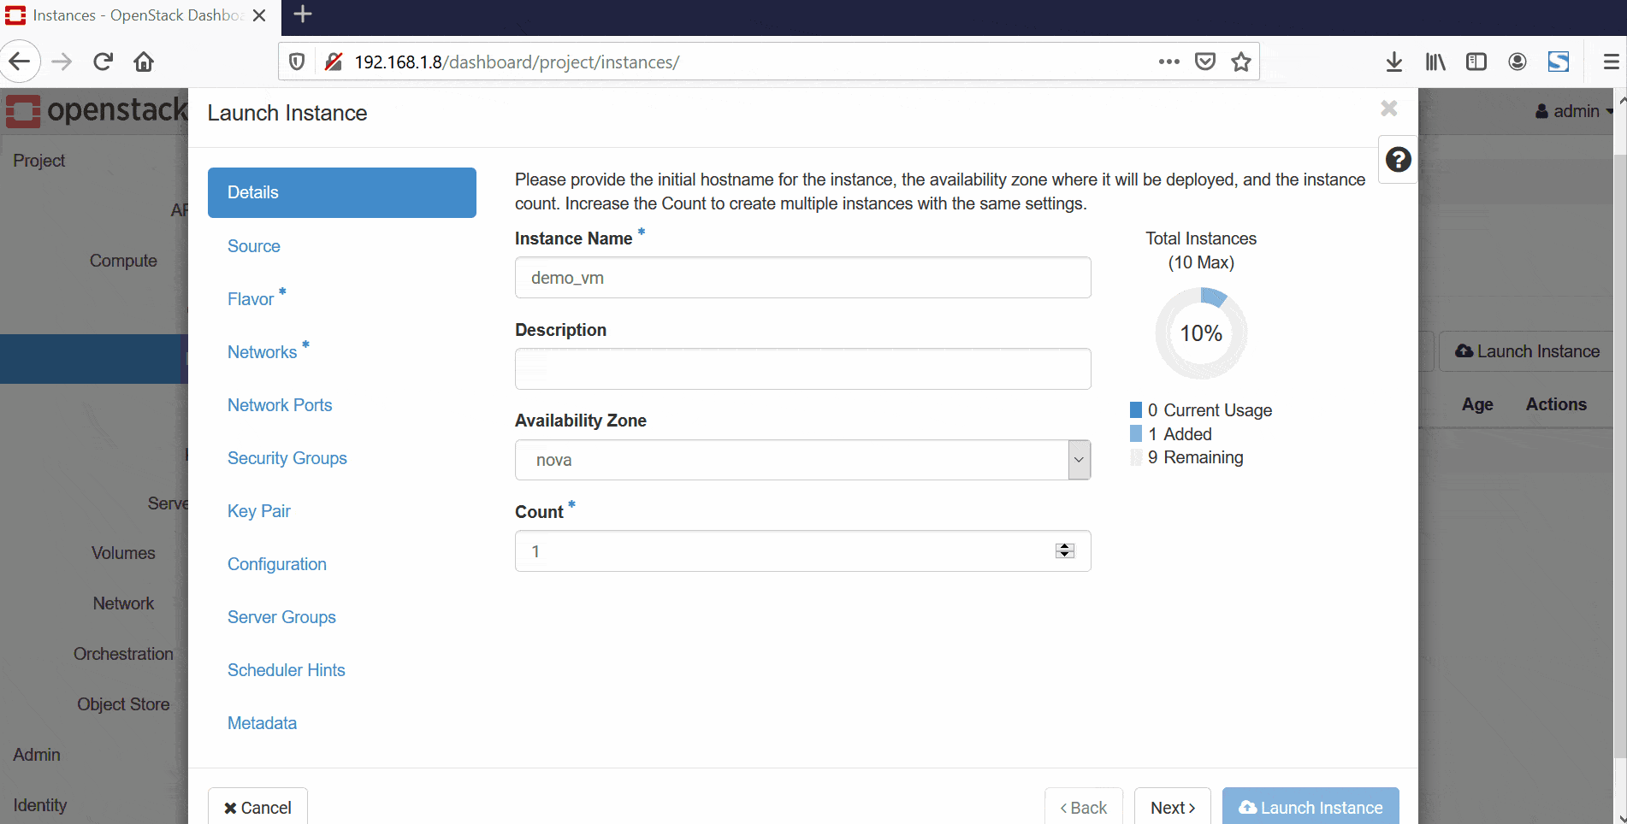Viewport: 1627px width, 824px height.
Task: Open the Availability Zone dropdown
Action: point(1079,460)
